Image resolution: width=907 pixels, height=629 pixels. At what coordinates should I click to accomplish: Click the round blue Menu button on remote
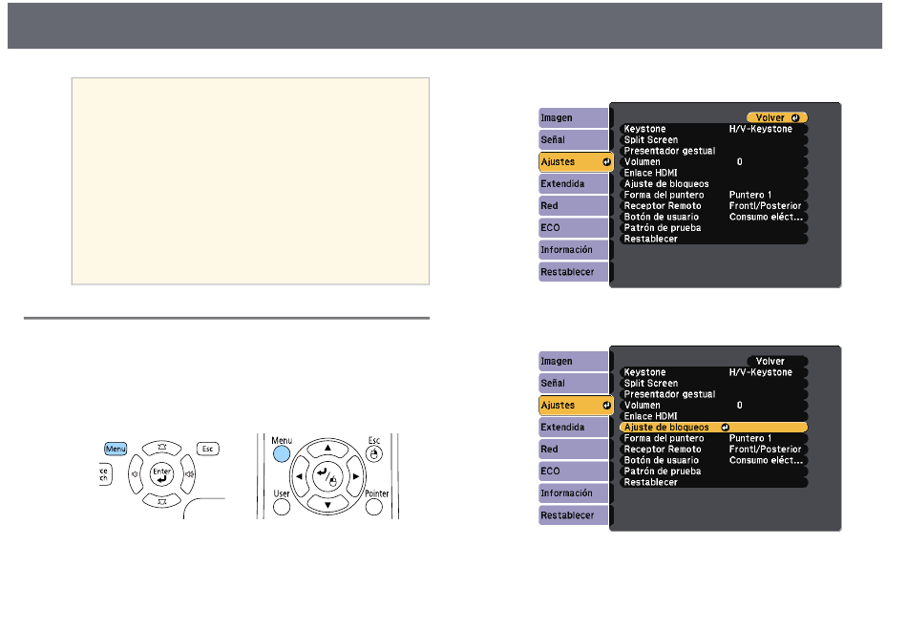282,453
